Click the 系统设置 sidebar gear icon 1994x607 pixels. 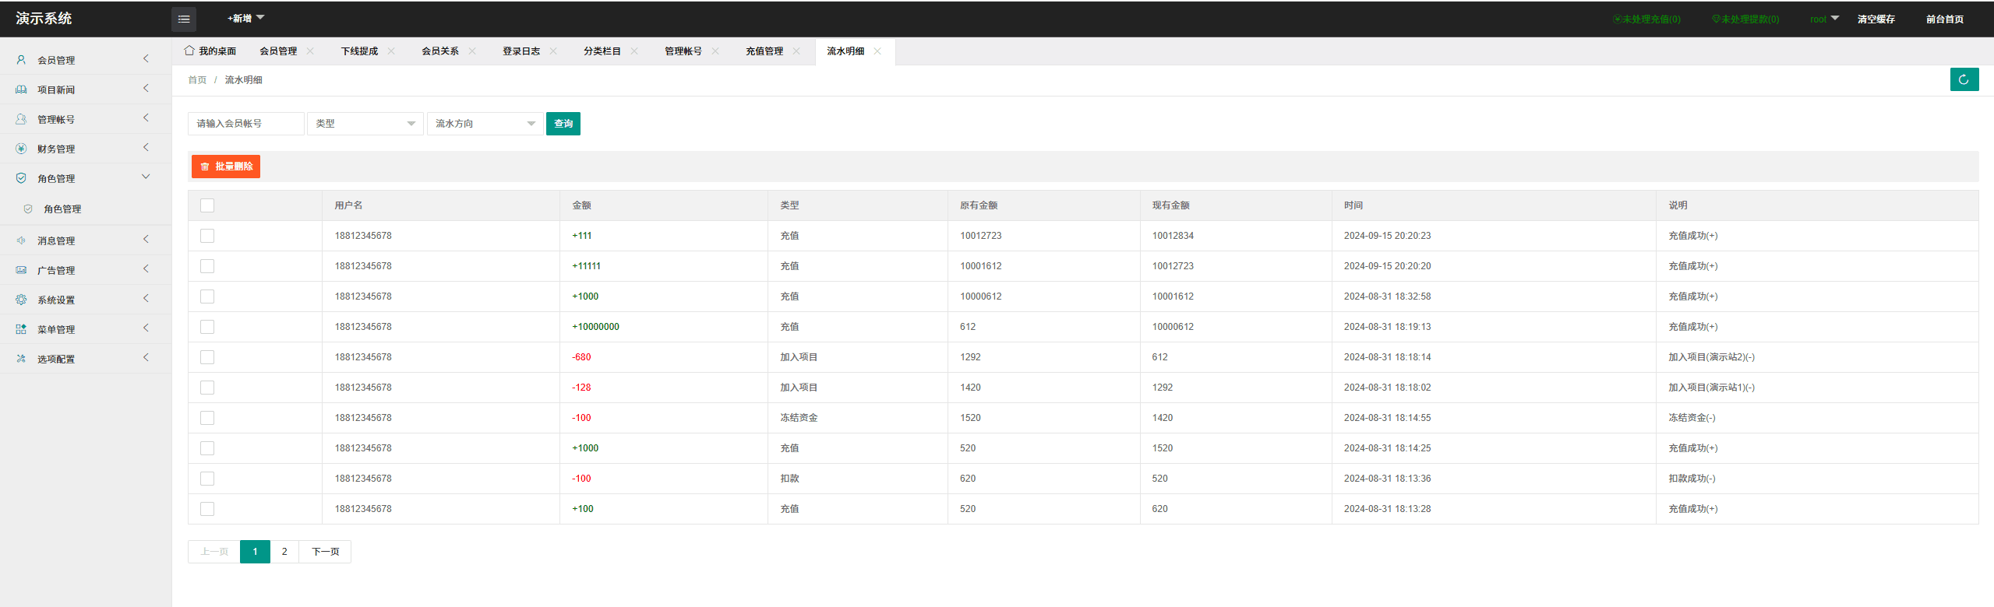coord(21,300)
